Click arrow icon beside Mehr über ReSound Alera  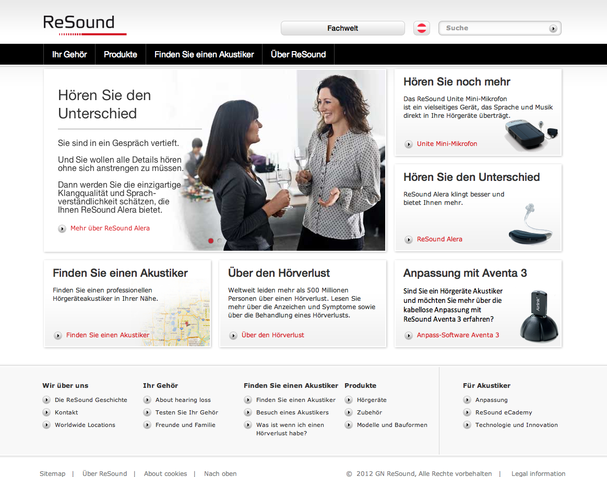62,229
